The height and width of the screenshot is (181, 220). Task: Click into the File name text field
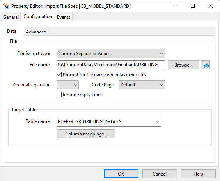pos(111,65)
